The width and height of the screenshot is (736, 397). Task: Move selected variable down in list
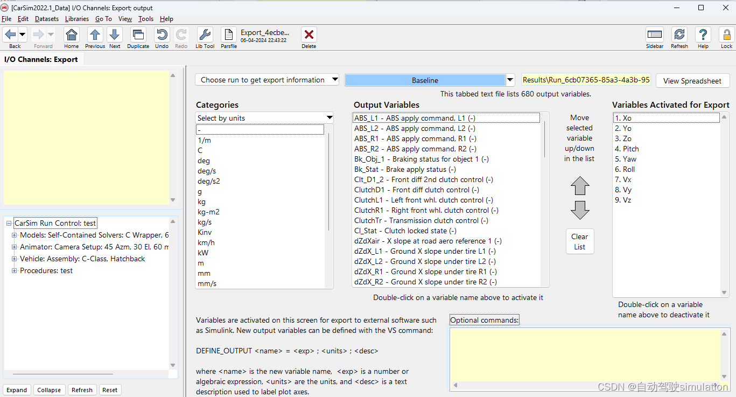coord(580,210)
